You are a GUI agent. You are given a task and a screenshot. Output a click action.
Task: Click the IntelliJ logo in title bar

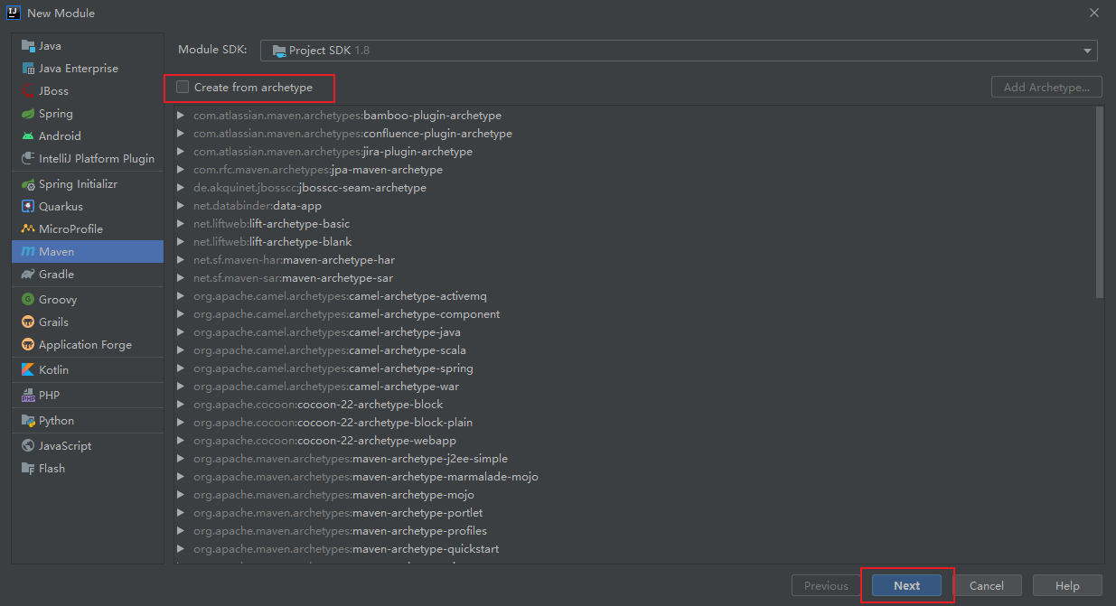point(13,13)
